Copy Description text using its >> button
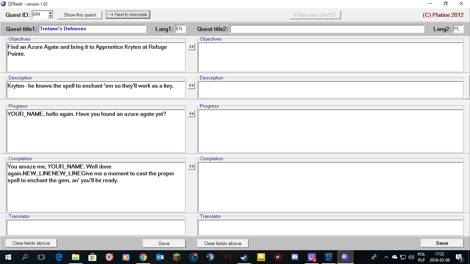The height and width of the screenshot is (264, 470). (192, 86)
